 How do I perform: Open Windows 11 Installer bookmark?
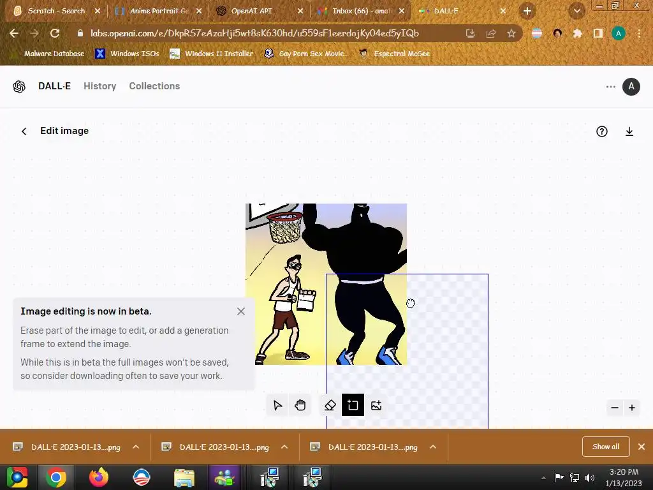click(x=212, y=54)
